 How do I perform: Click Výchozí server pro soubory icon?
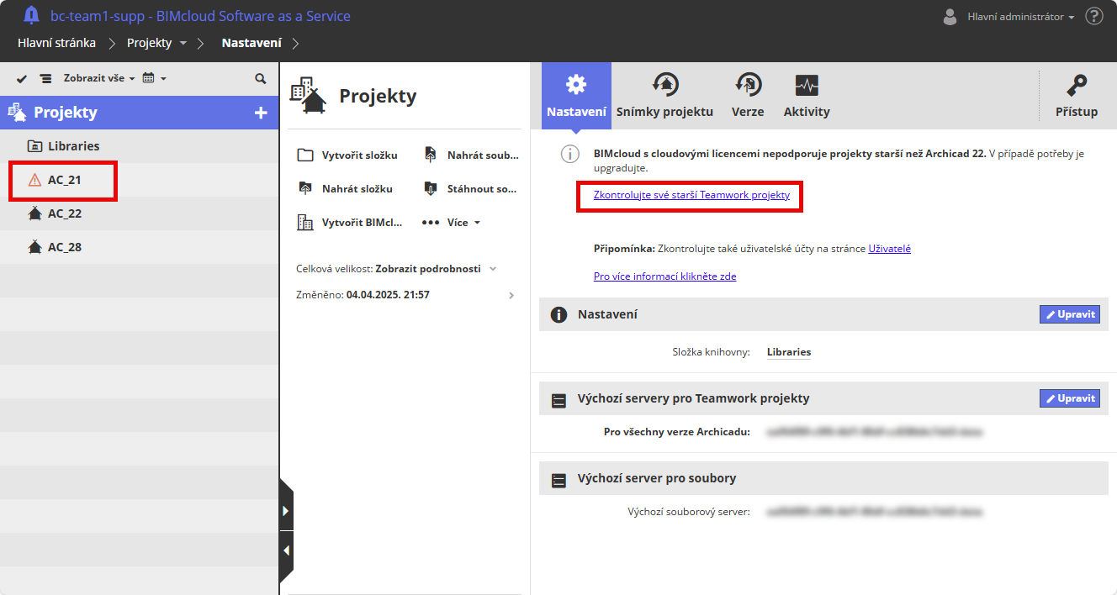click(558, 481)
